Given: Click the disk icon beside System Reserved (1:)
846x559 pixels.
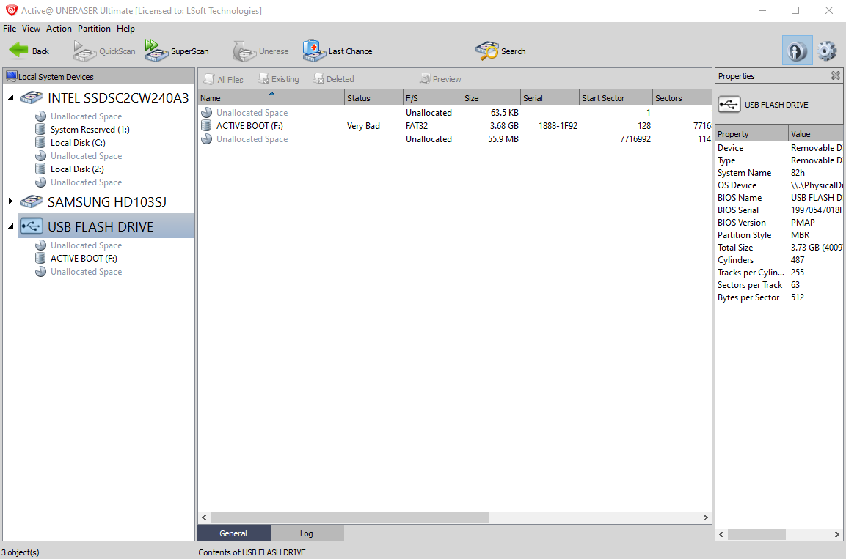Looking at the screenshot, I should pyautogui.click(x=40, y=130).
